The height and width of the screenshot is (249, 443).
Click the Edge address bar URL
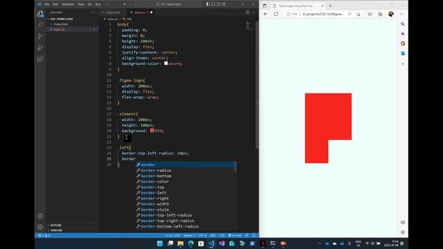[323, 14]
